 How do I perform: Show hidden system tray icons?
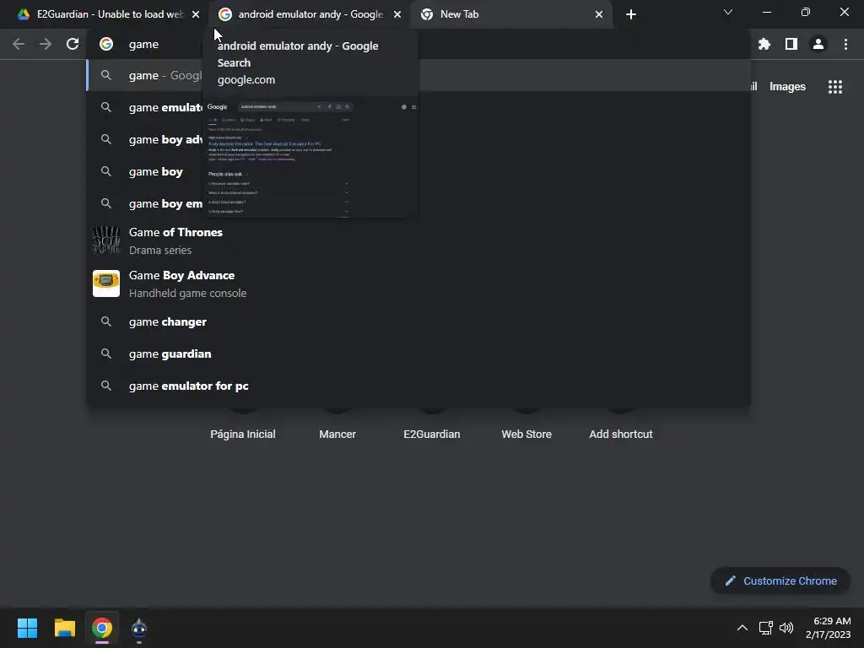pyautogui.click(x=742, y=628)
